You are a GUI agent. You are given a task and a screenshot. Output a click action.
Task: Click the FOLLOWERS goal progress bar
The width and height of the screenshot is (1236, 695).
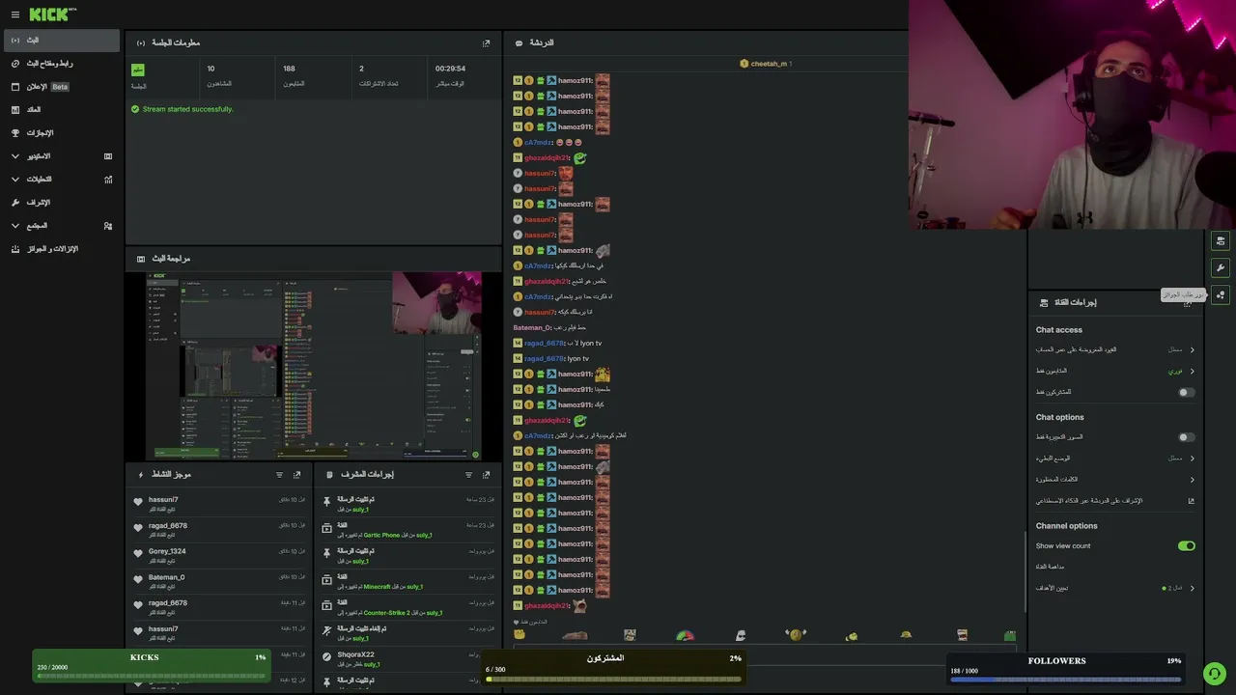[1066, 680]
